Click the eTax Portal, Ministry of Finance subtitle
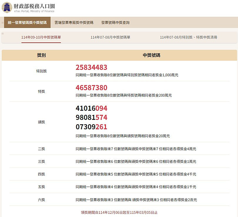 (34, 11)
